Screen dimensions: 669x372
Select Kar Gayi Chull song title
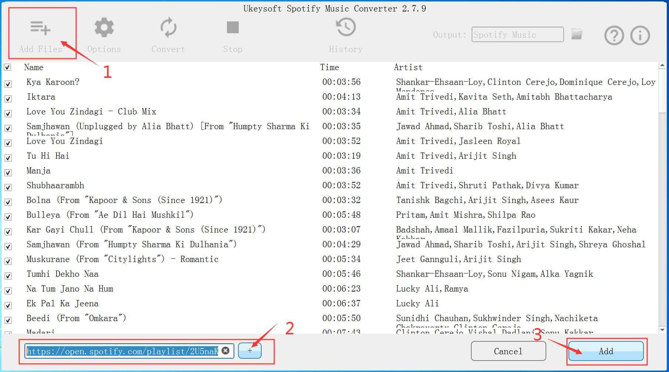point(146,230)
